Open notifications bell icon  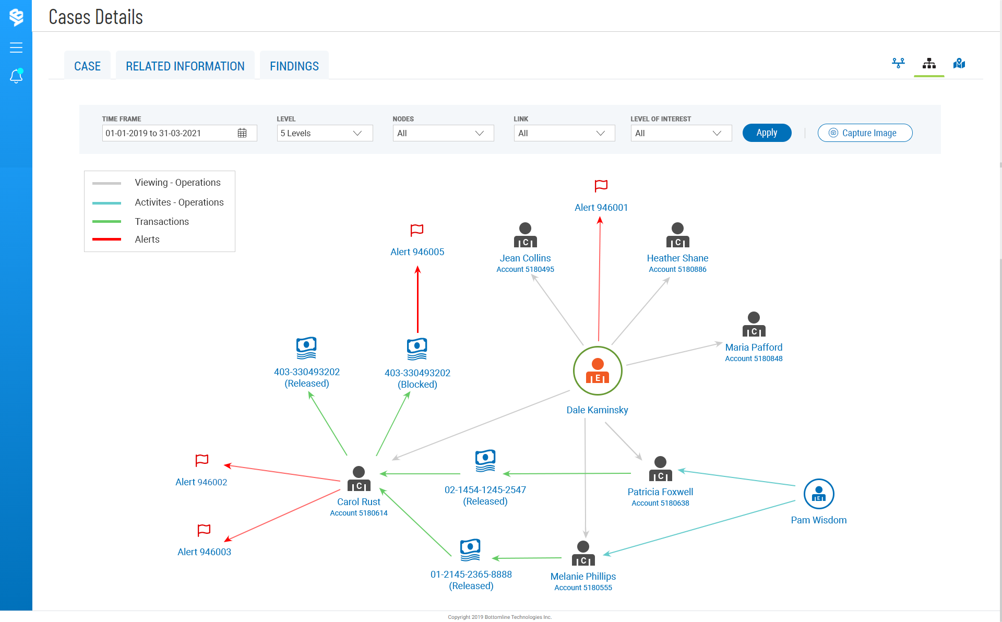[x=16, y=76]
